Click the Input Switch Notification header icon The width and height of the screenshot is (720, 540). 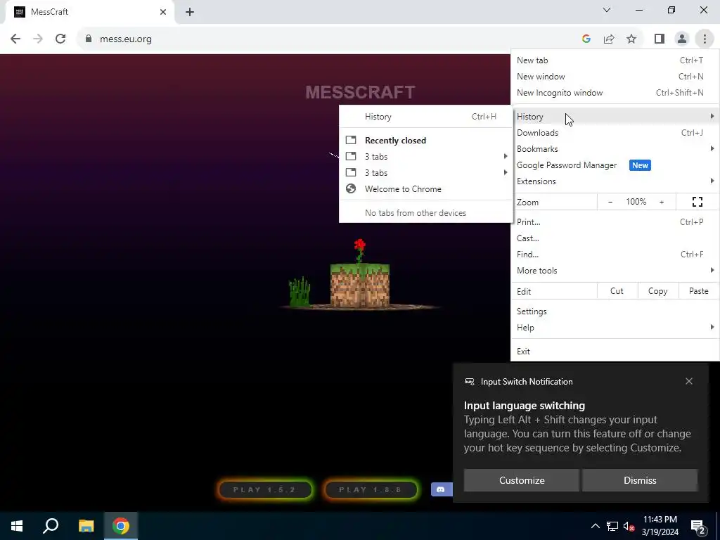469,382
